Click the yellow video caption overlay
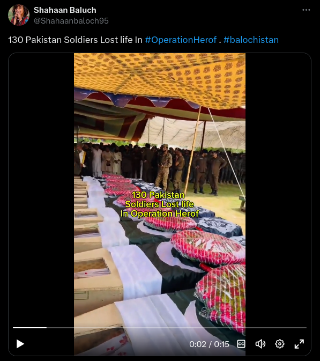Viewport: 320px width, 361px height. point(159,204)
